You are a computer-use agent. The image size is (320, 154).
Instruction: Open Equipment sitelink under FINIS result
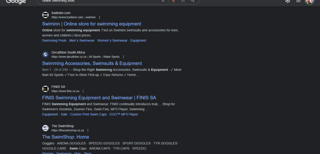[x=50, y=114]
